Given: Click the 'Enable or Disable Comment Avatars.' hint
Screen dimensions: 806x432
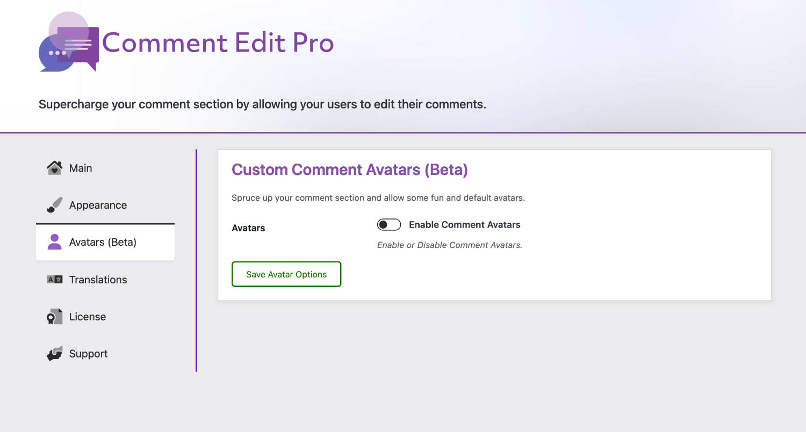Looking at the screenshot, I should pos(450,245).
